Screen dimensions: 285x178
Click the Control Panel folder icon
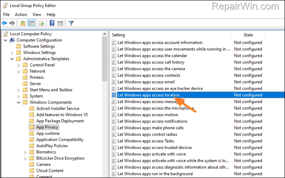pos(25,65)
